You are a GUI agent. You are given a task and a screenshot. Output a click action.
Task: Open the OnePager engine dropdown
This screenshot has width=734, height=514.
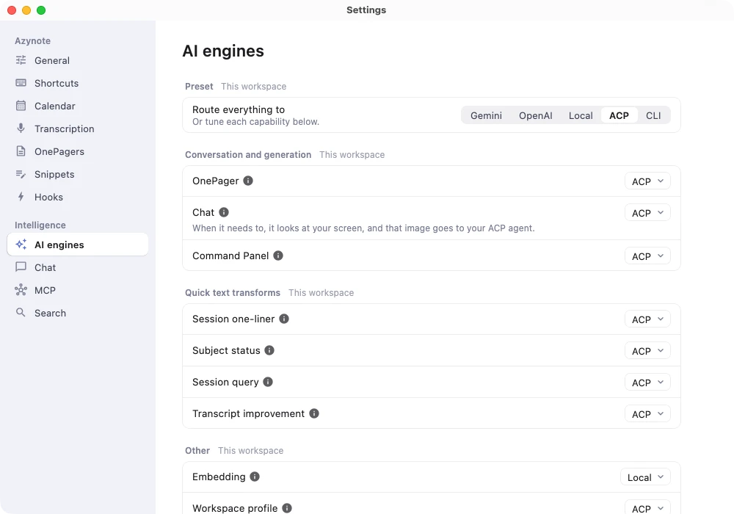tap(647, 181)
